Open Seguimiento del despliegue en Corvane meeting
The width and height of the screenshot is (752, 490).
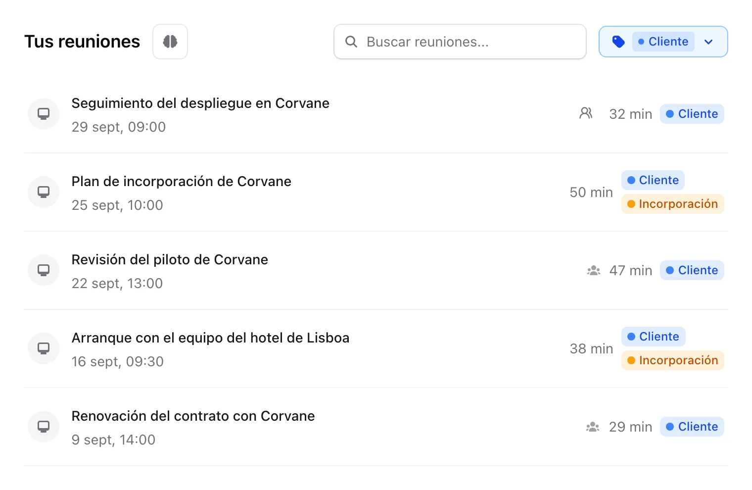point(200,103)
